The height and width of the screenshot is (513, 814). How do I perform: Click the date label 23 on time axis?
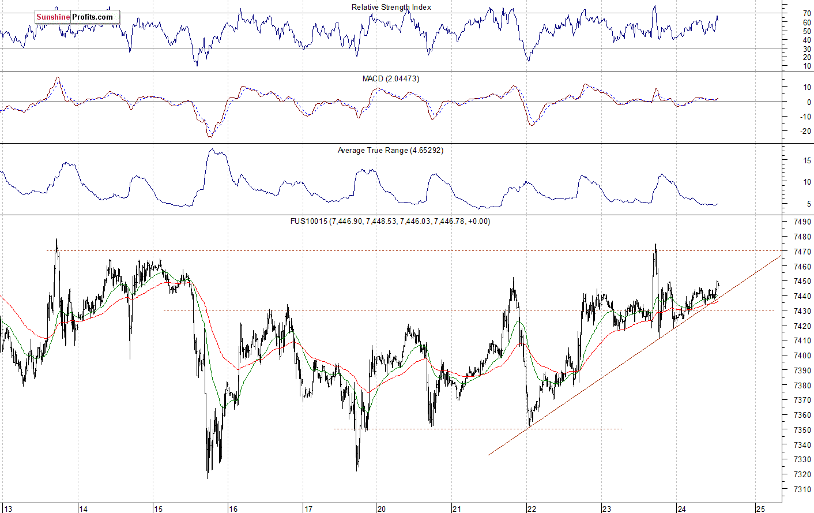(606, 509)
